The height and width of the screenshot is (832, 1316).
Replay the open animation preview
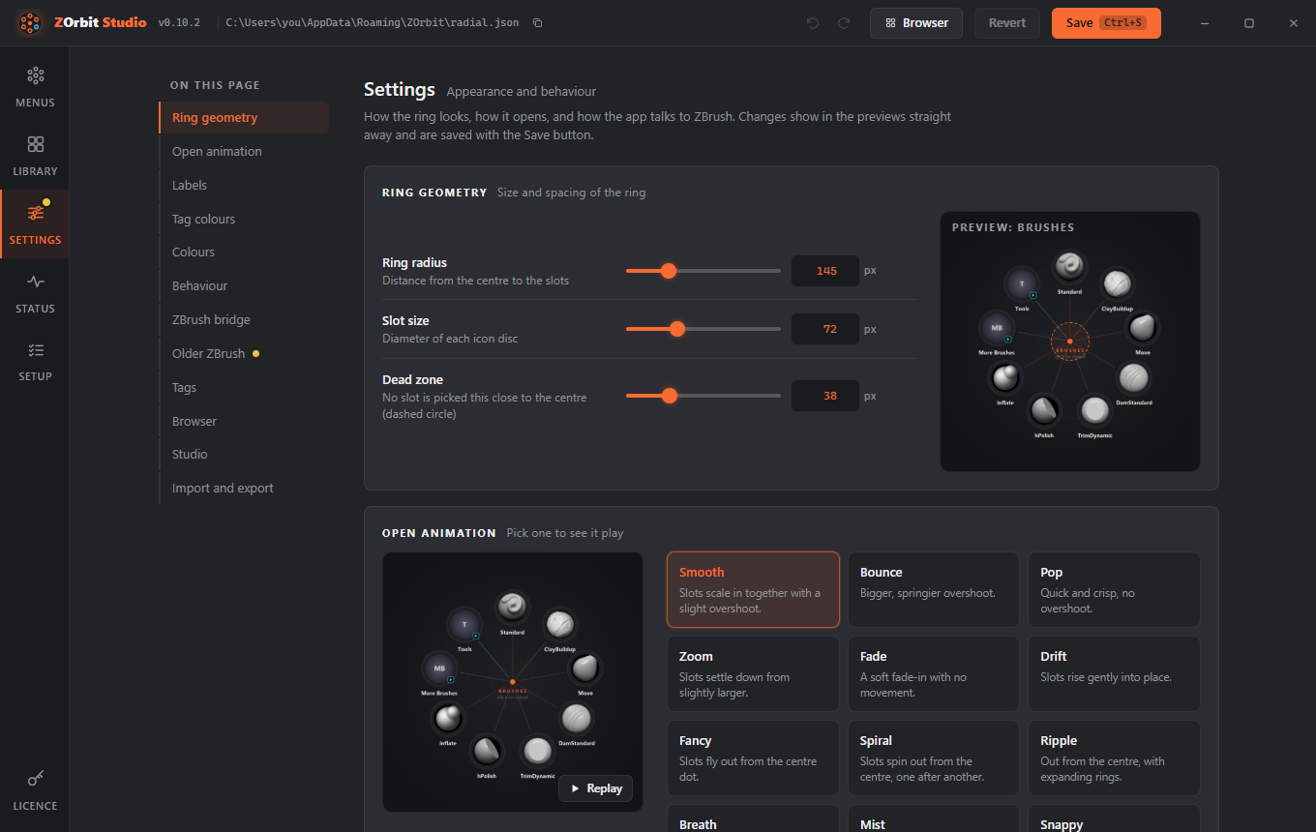point(595,788)
